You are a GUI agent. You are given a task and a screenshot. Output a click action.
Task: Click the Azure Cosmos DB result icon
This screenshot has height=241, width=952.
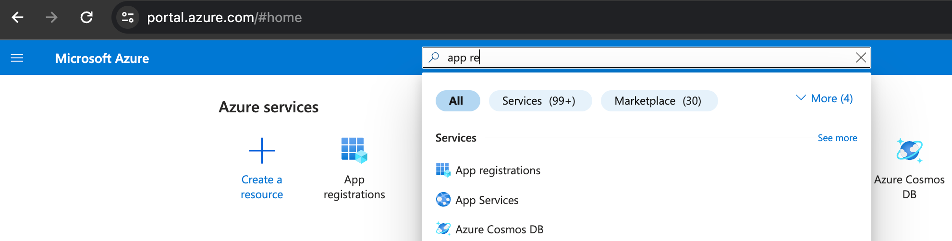443,229
